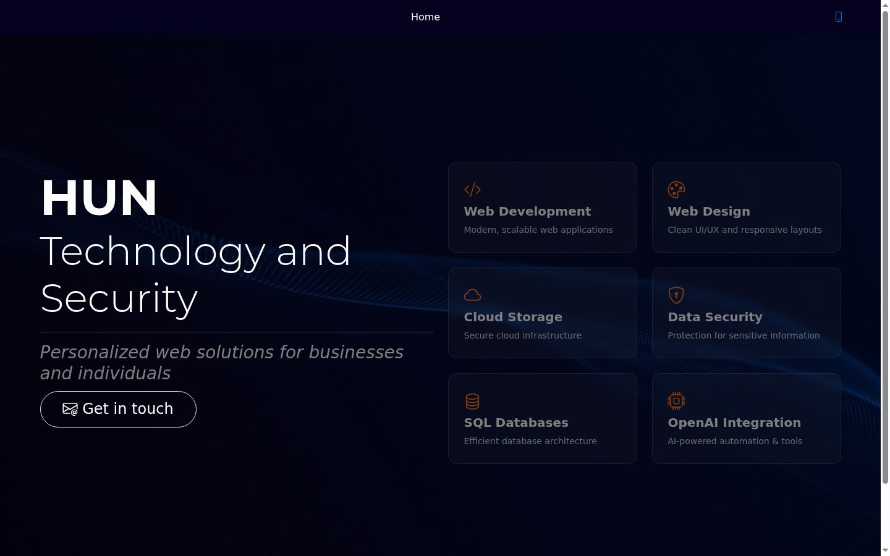Screen dimensions: 890x556
Task: Click 'Clean UI/UX and responsive layouts' text
Action: [745, 230]
